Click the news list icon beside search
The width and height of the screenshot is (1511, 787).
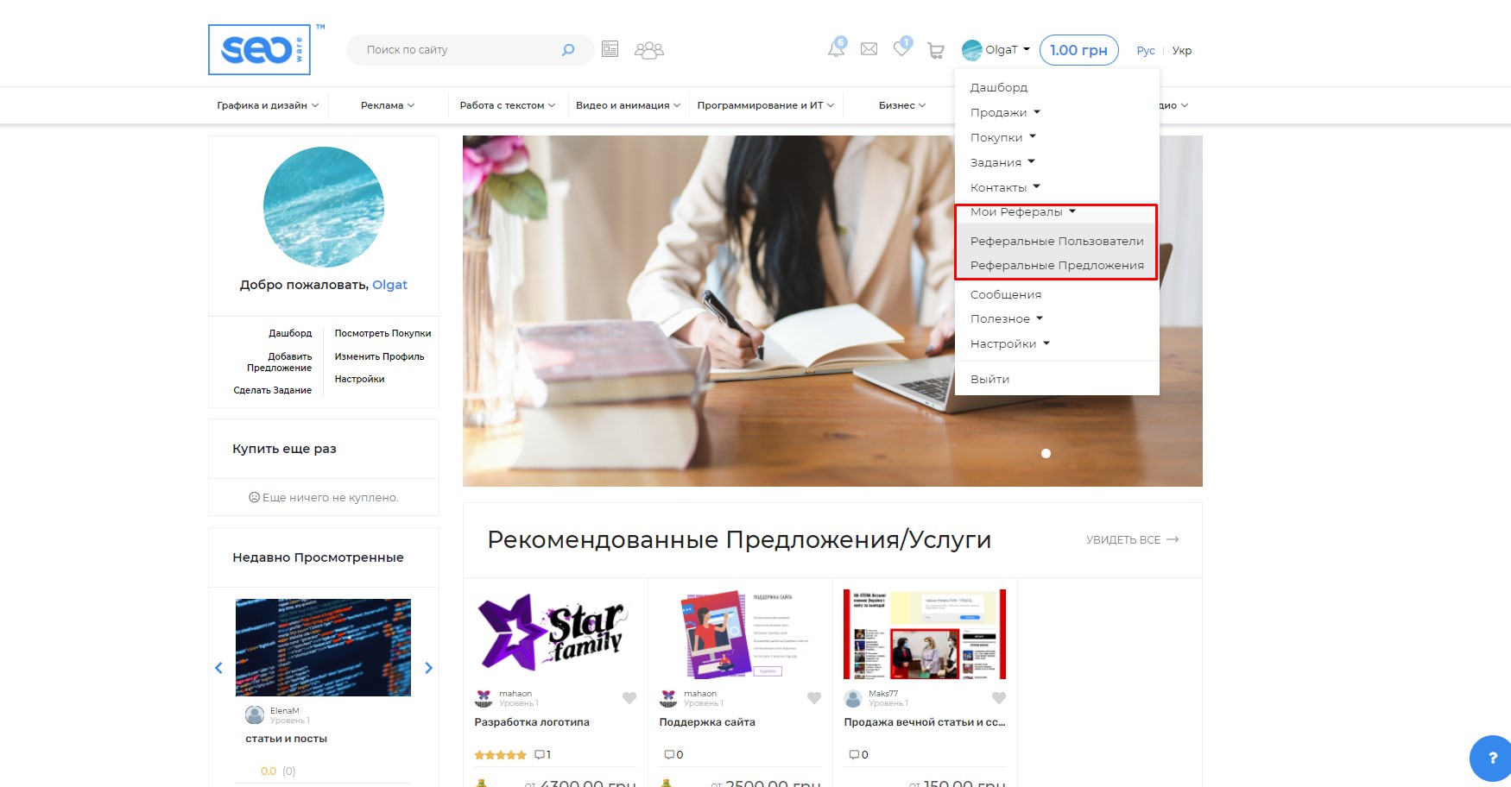610,49
